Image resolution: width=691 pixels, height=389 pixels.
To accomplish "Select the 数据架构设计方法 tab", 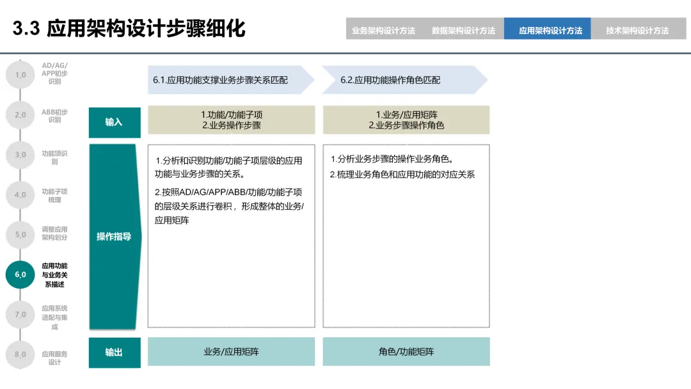I will tap(464, 31).
